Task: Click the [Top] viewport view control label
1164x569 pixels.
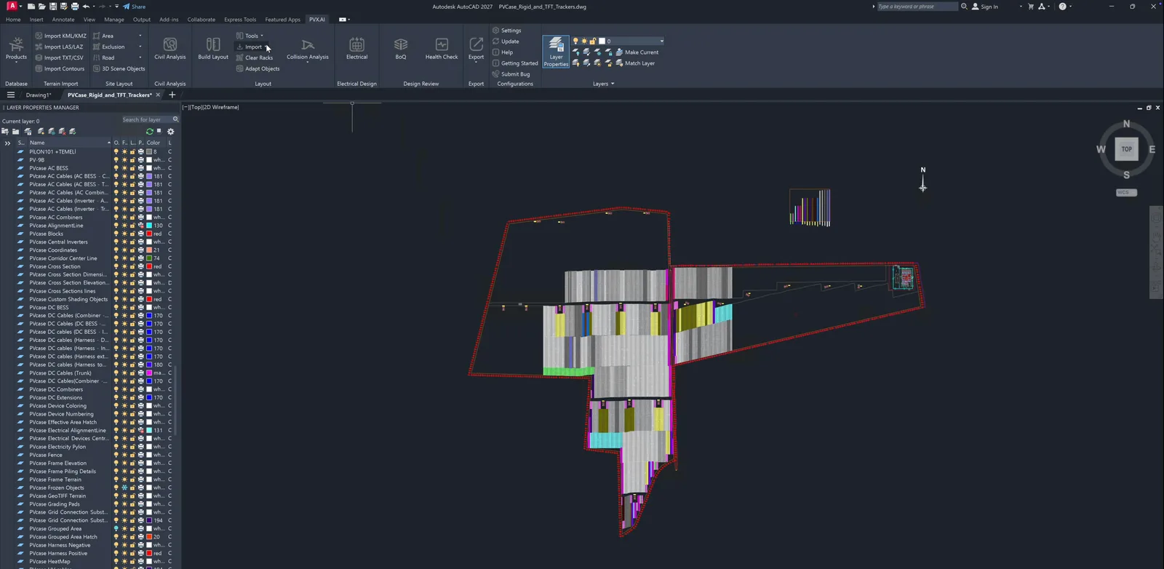Action: tap(194, 107)
